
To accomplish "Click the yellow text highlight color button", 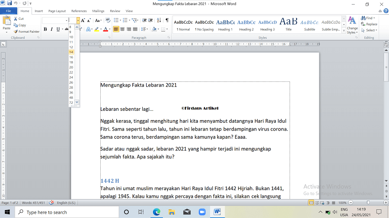I will click(97, 29).
